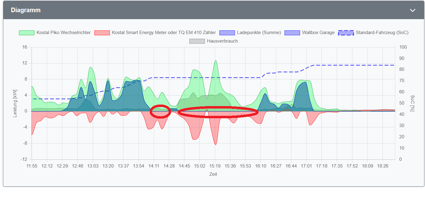Click inside the large red ellipse annotation
This screenshot has height=197, width=425.
click(x=218, y=112)
